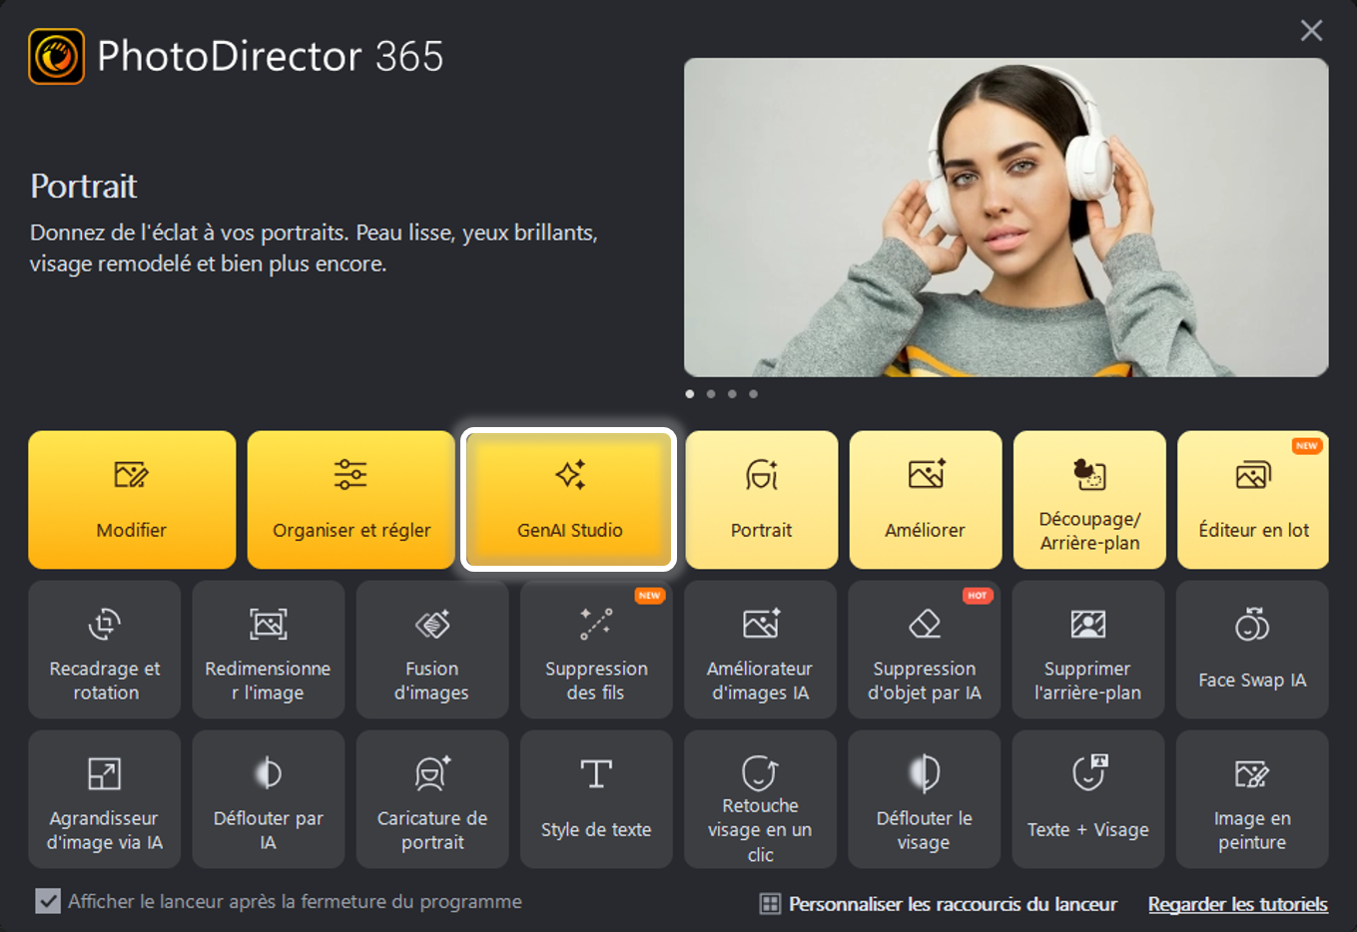Untick Afficher le lanceur après fermeture checkbox

point(48,901)
